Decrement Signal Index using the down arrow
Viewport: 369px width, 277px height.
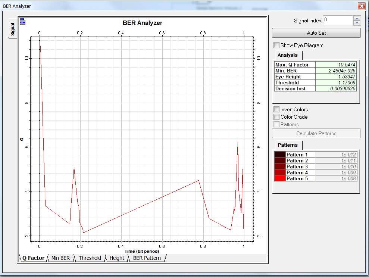pyautogui.click(x=357, y=22)
